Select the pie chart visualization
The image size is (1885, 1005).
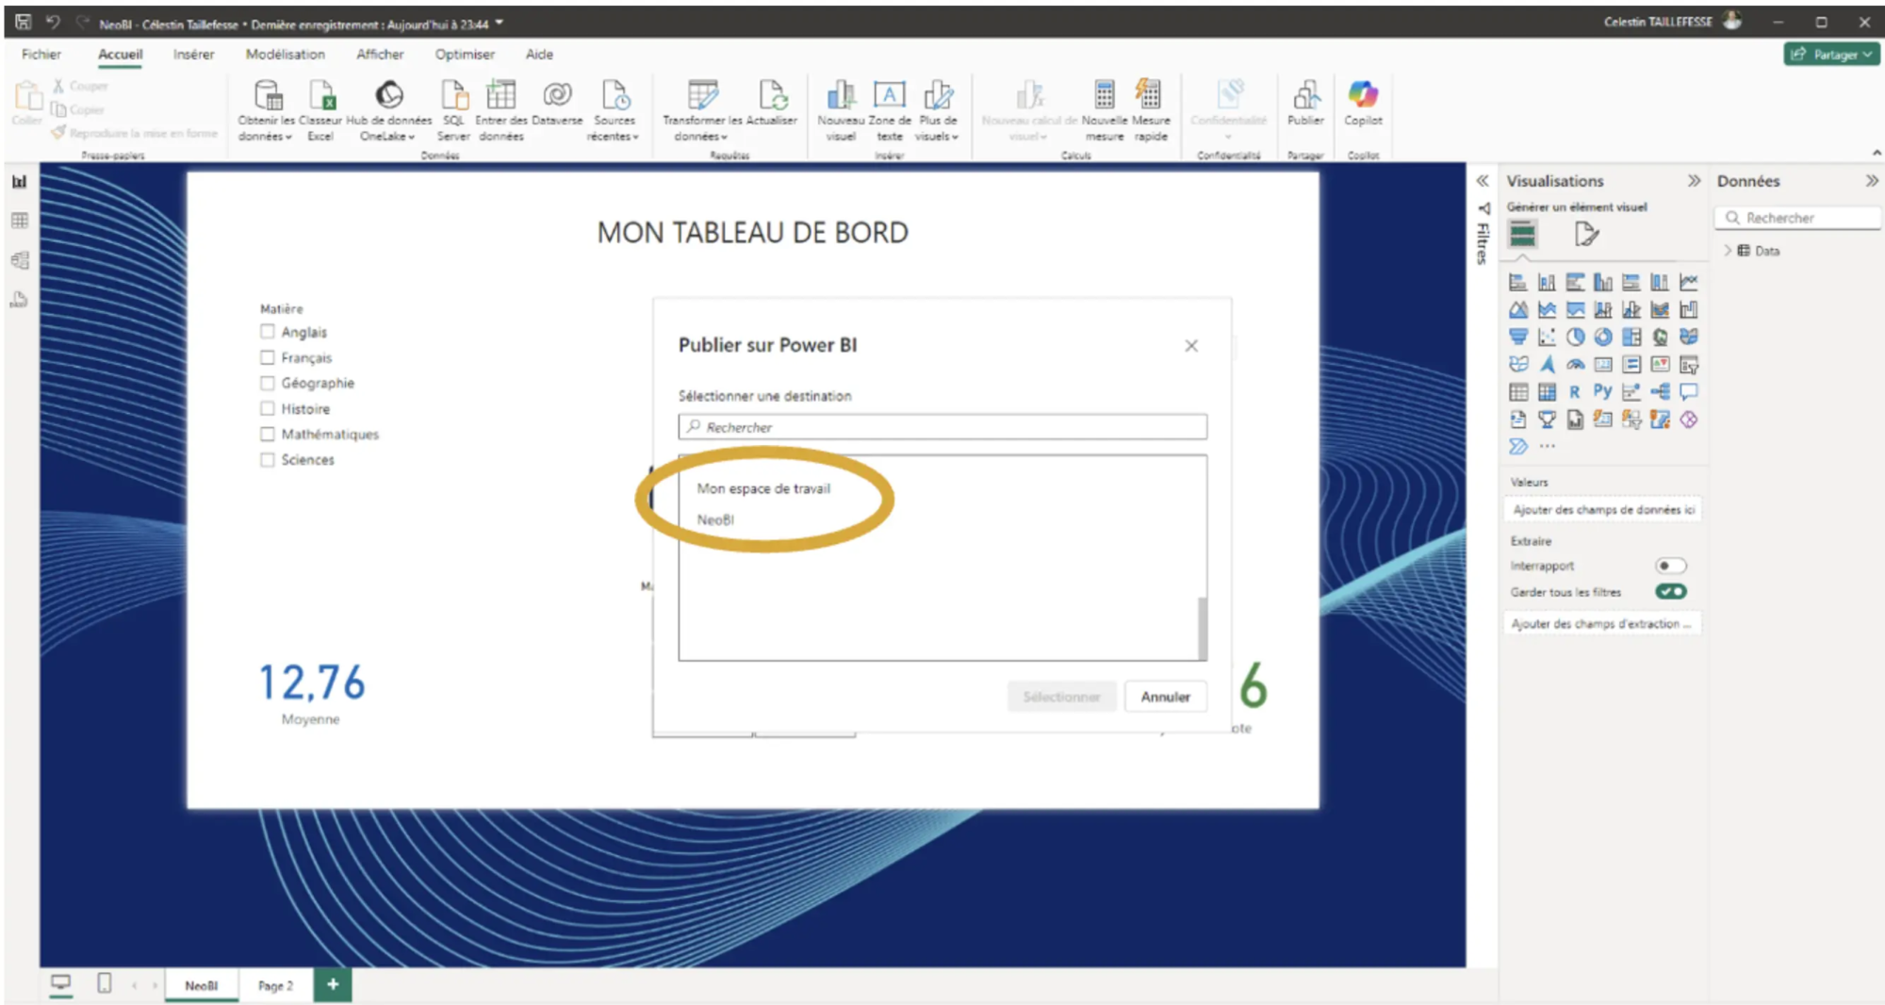pyautogui.click(x=1575, y=337)
